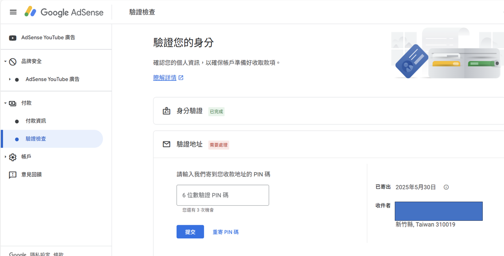This screenshot has height=256, width=504.
Task: Select AdSense YouTube 廣告 under 品牌安全
Action: click(x=52, y=79)
